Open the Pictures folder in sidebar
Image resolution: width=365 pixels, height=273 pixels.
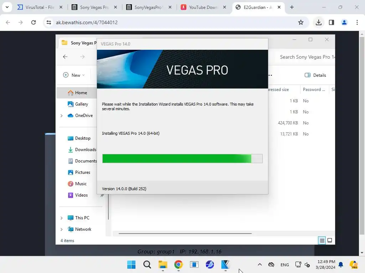79,172
